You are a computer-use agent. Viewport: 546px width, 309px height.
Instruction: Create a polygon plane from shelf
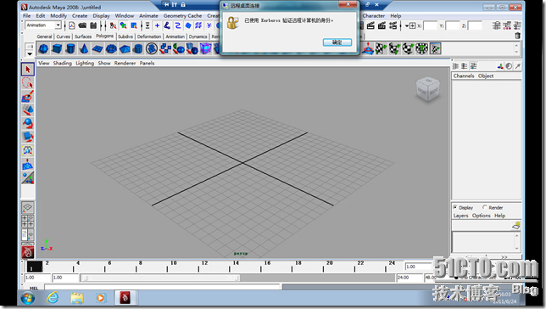pyautogui.click(x=97, y=49)
